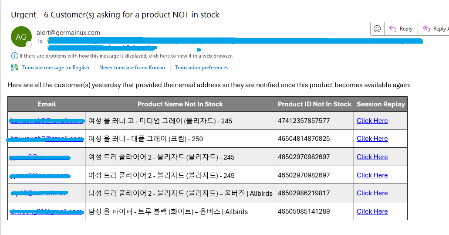The image size is (449, 235).
Task: Click the display problems message to view in browser
Action: pos(126,56)
